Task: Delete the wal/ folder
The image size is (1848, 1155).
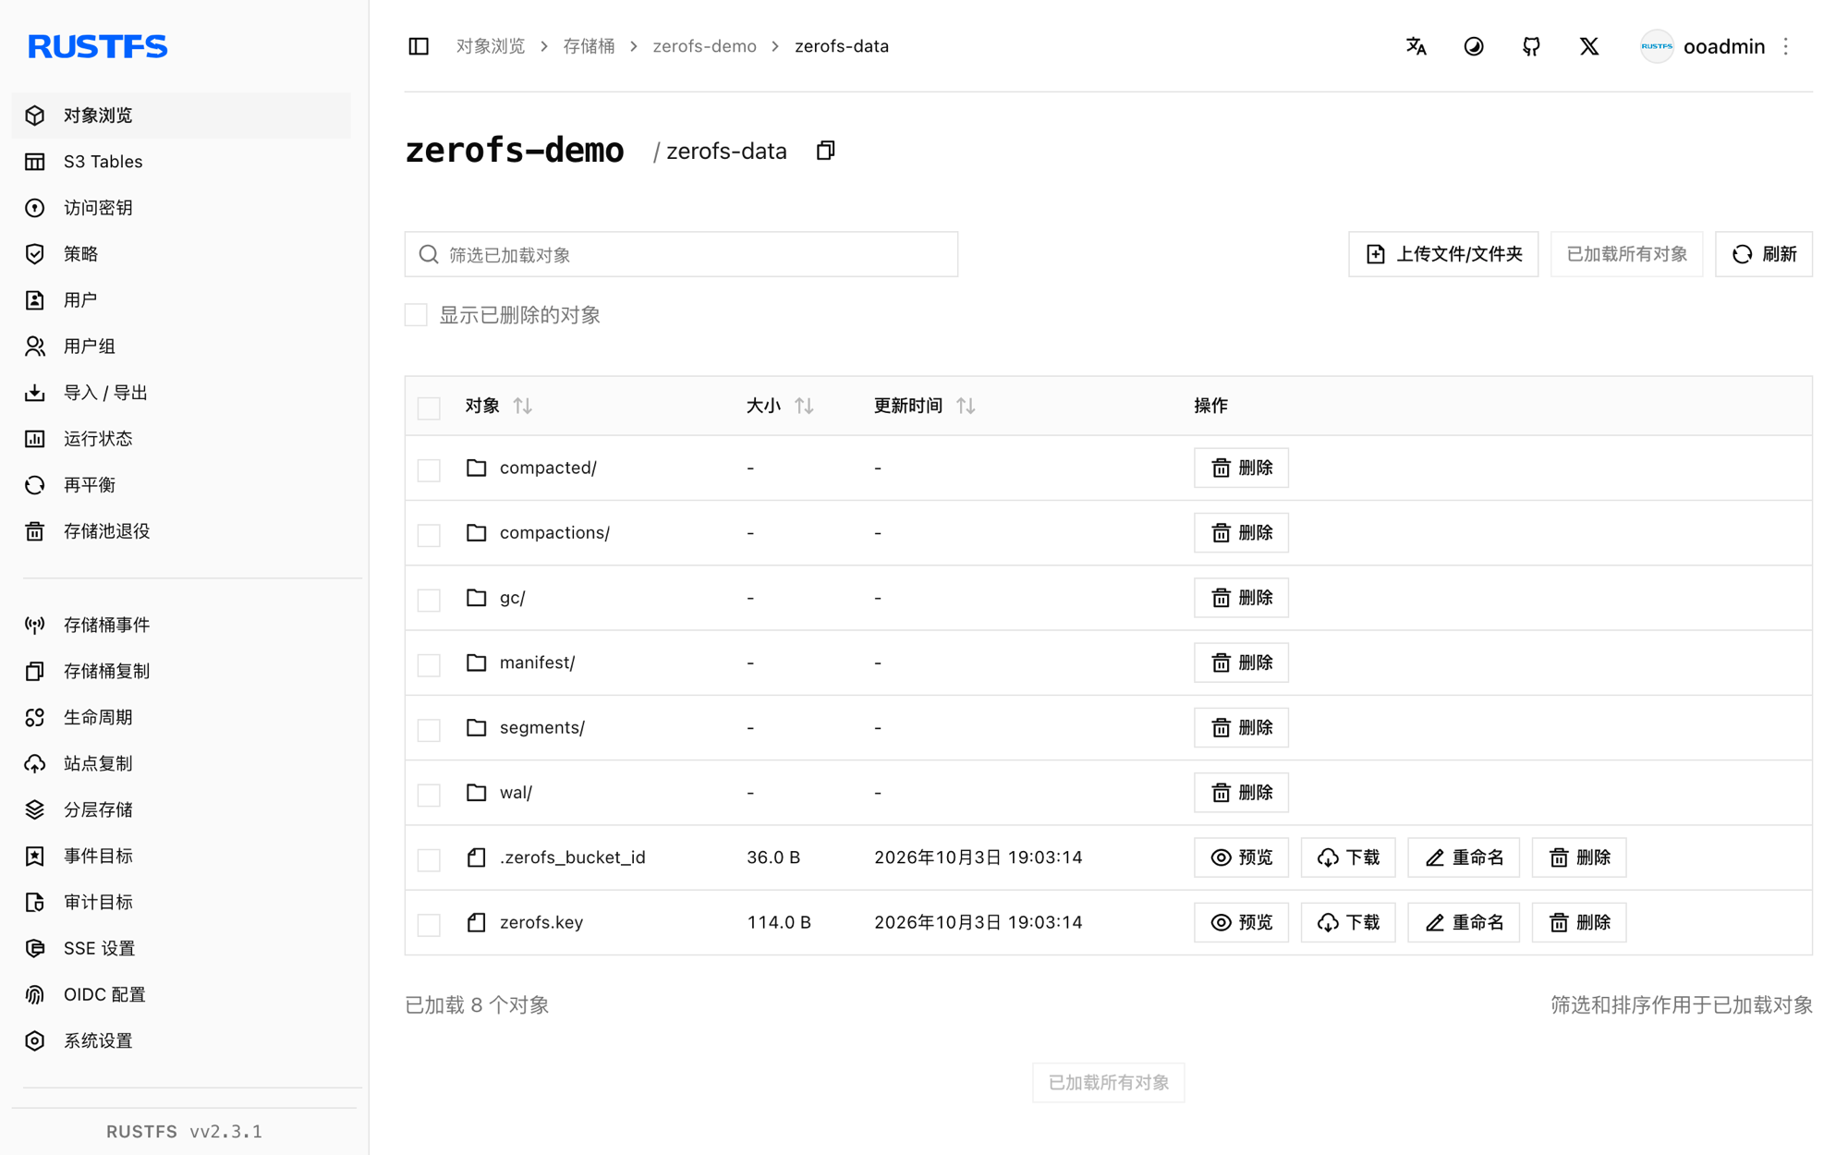Action: point(1241,793)
